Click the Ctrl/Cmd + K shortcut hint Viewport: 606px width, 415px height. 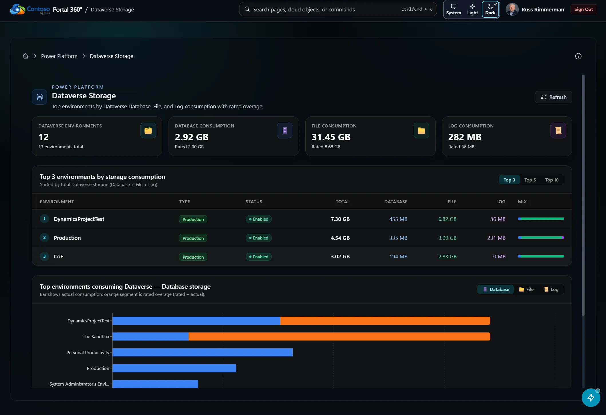417,9
